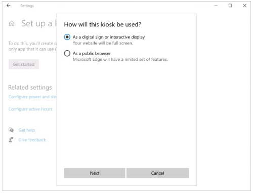
Task: Close the Settings window
Action: (x=245, y=6)
